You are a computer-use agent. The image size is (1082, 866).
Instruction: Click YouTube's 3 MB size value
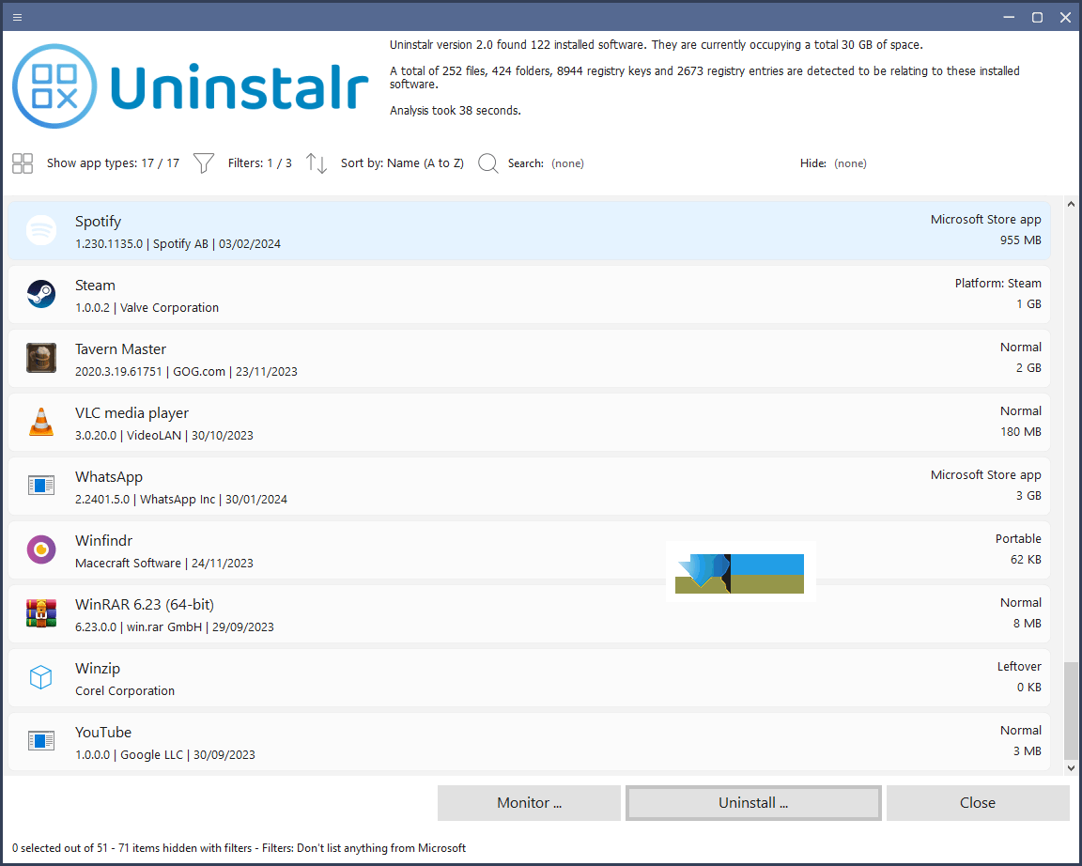[x=1027, y=750]
